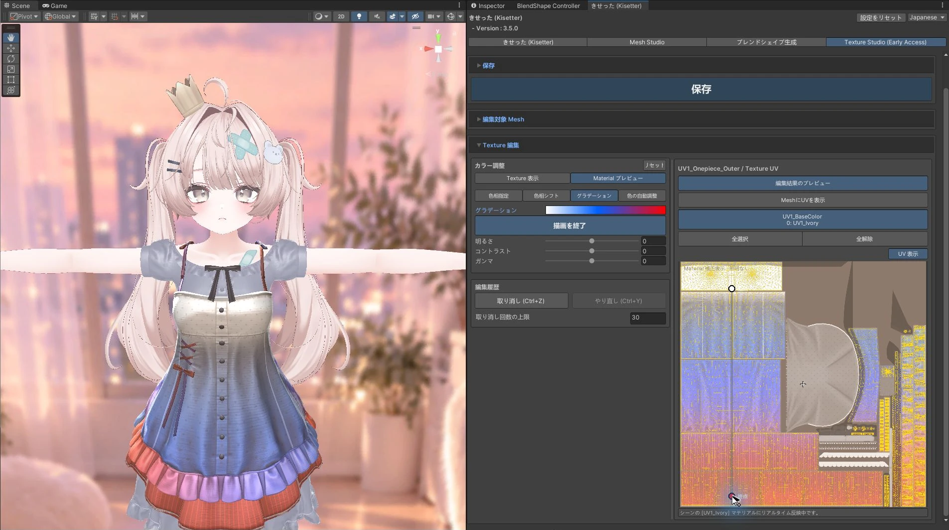Select the Scale tool
The width and height of the screenshot is (949, 530).
11,69
